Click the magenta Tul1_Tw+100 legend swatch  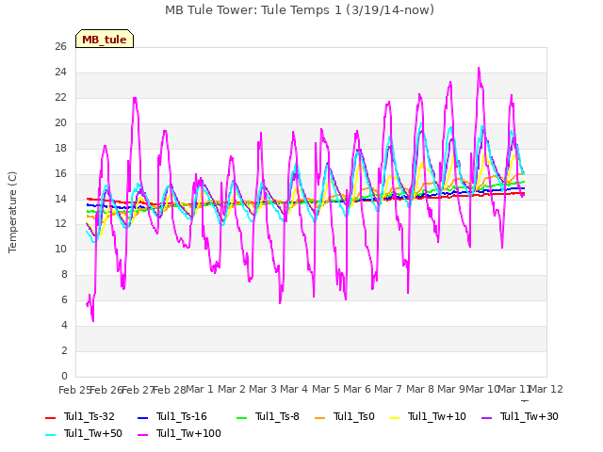click(142, 435)
